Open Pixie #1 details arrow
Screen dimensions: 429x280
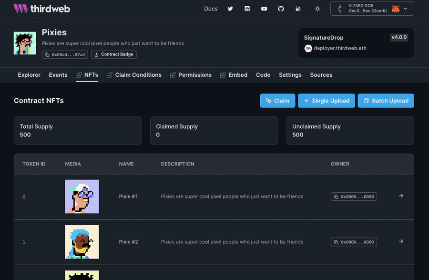point(401,196)
